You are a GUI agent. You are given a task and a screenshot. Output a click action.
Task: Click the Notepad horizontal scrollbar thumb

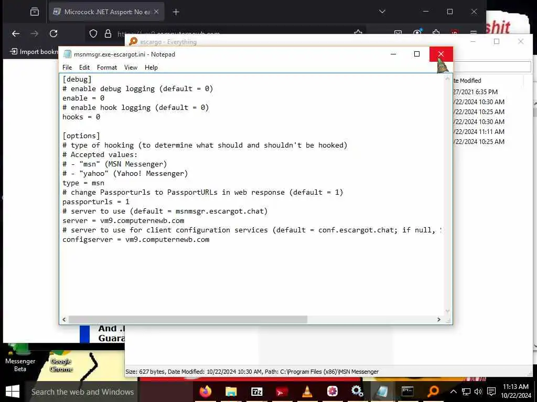pyautogui.click(x=188, y=319)
